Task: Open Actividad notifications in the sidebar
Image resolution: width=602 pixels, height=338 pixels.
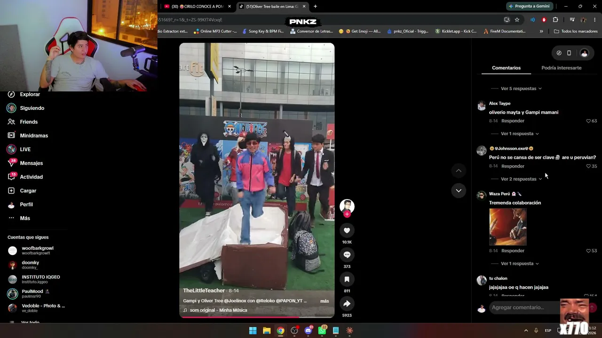Action: pyautogui.click(x=31, y=177)
